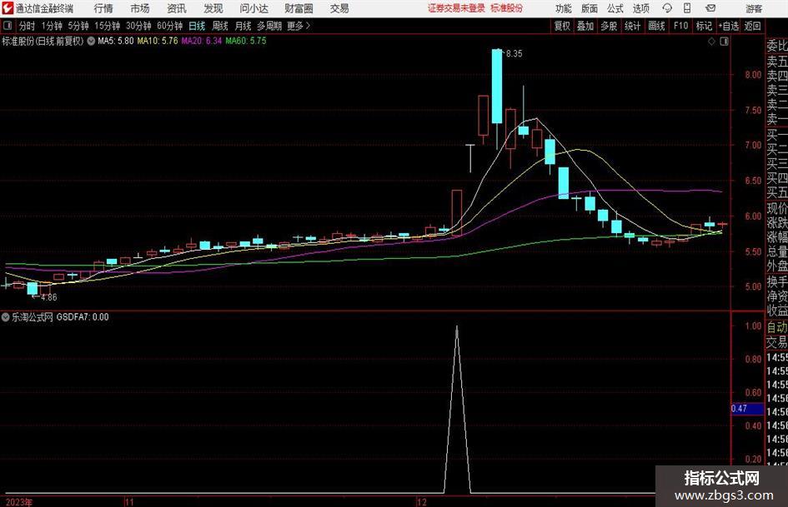788x507 pixels.
Task: Click the 2023年 date axis label
Action: 19,502
